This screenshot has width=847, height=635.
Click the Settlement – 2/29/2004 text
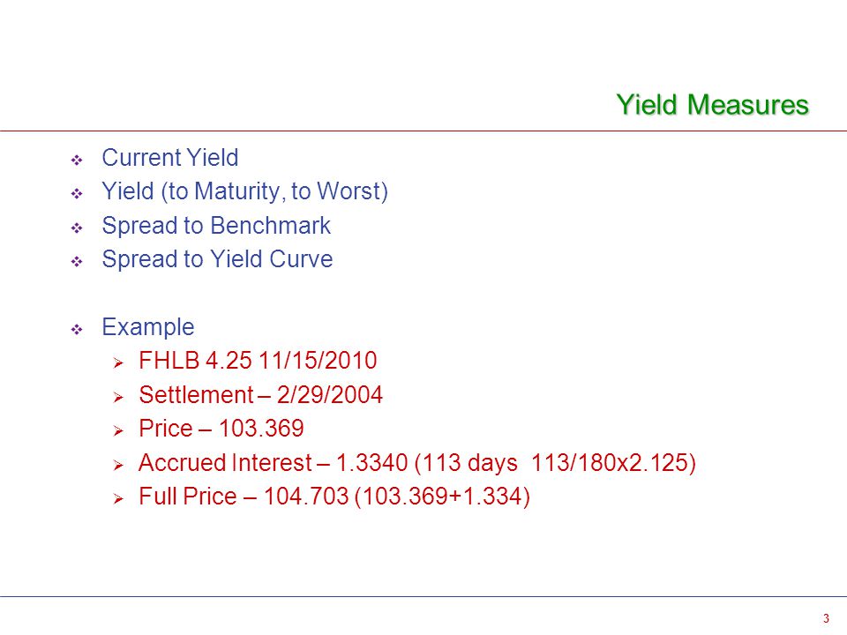(x=261, y=395)
